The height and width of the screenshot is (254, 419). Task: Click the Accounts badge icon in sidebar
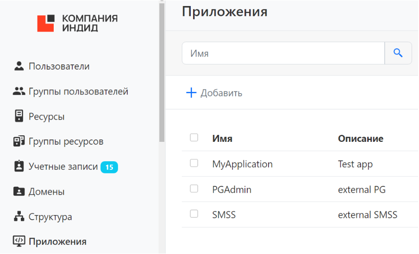19,166
